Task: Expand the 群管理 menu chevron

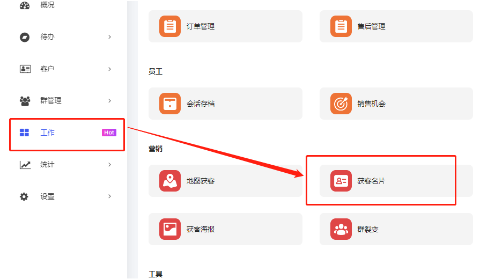Action: pos(109,101)
